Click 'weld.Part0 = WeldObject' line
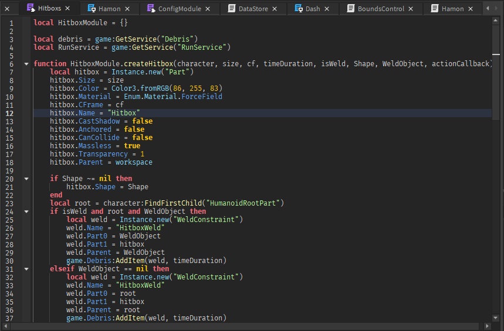 [x=113, y=236]
